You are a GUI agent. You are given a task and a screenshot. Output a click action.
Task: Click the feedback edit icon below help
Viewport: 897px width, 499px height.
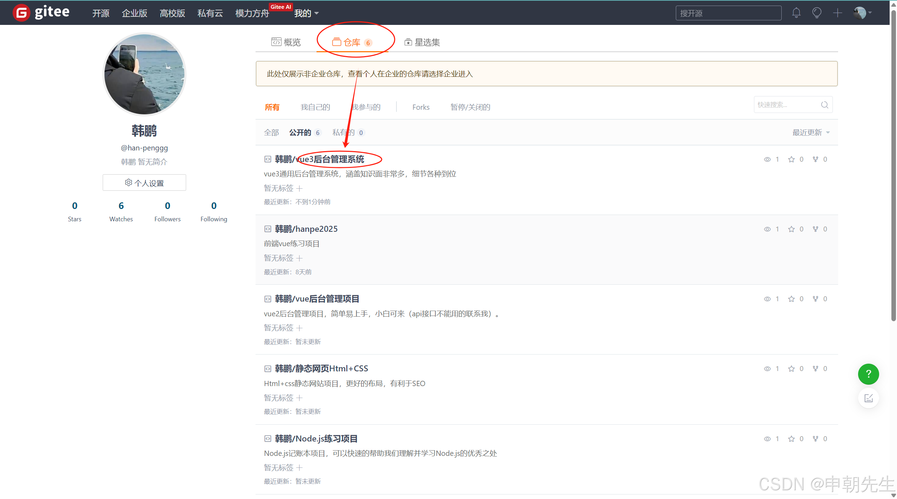(868, 398)
